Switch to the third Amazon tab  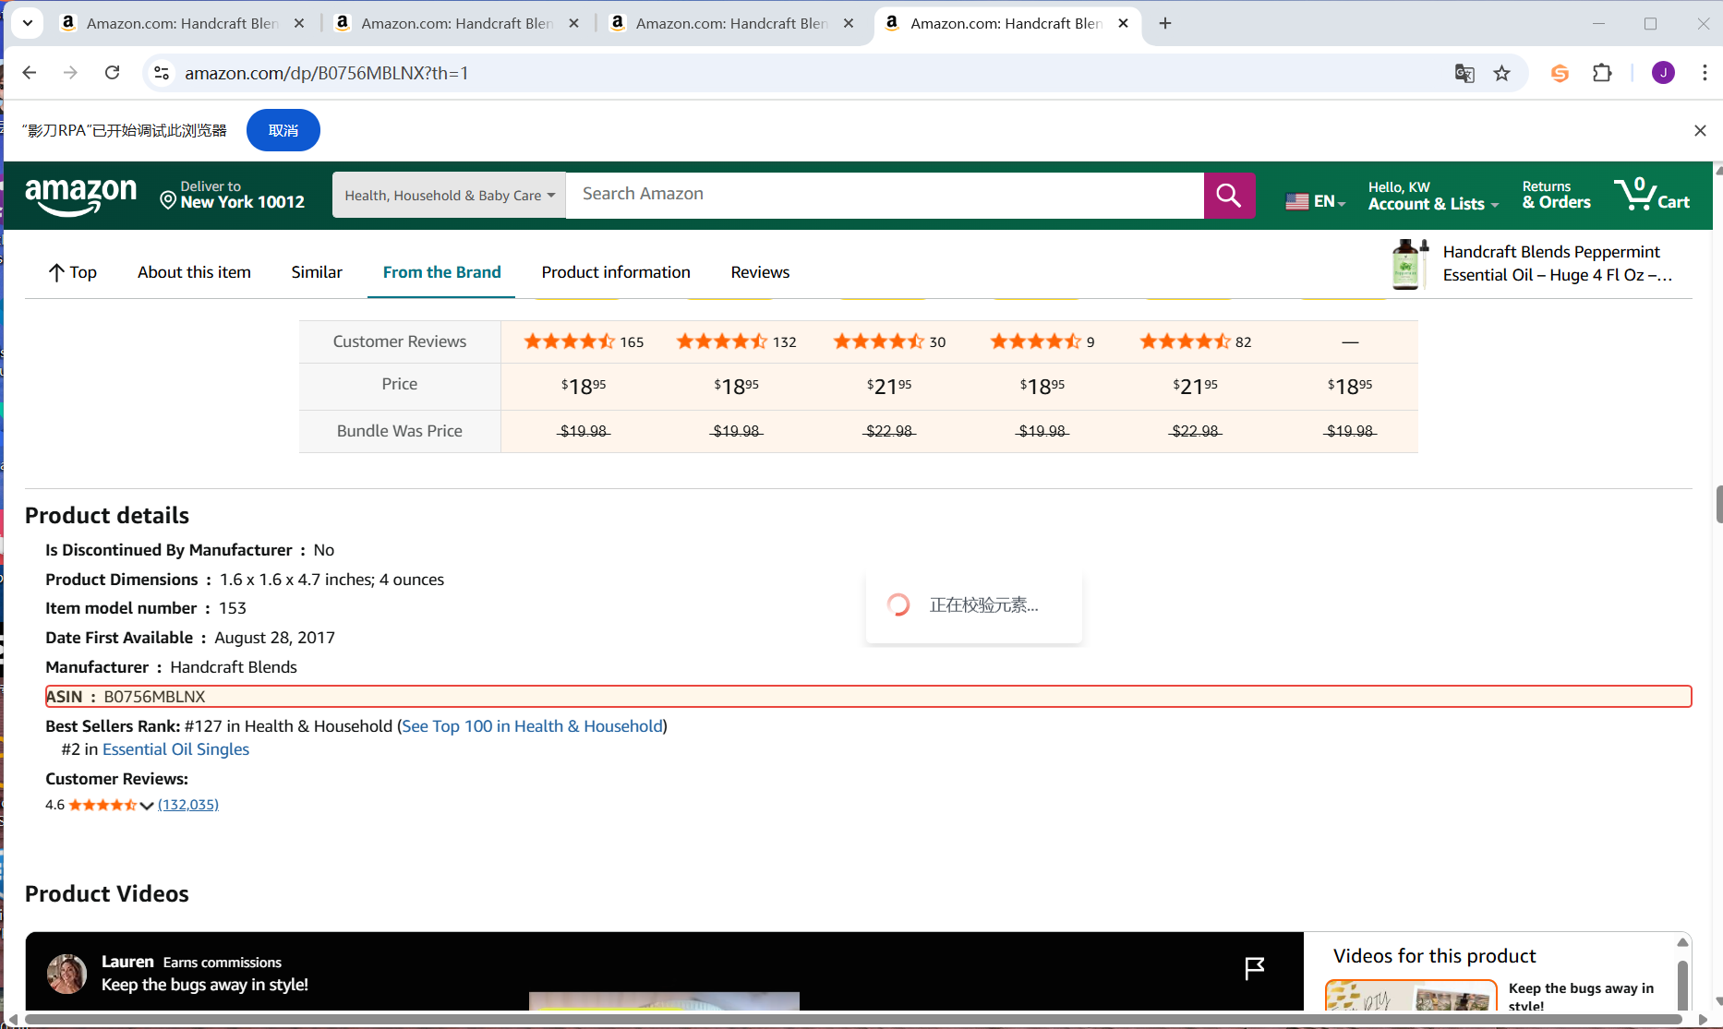[x=731, y=23]
